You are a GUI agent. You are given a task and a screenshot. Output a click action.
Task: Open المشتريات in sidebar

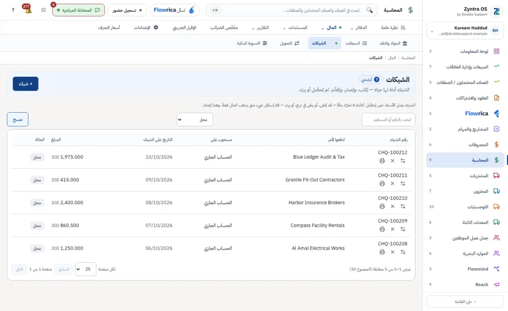click(465, 176)
